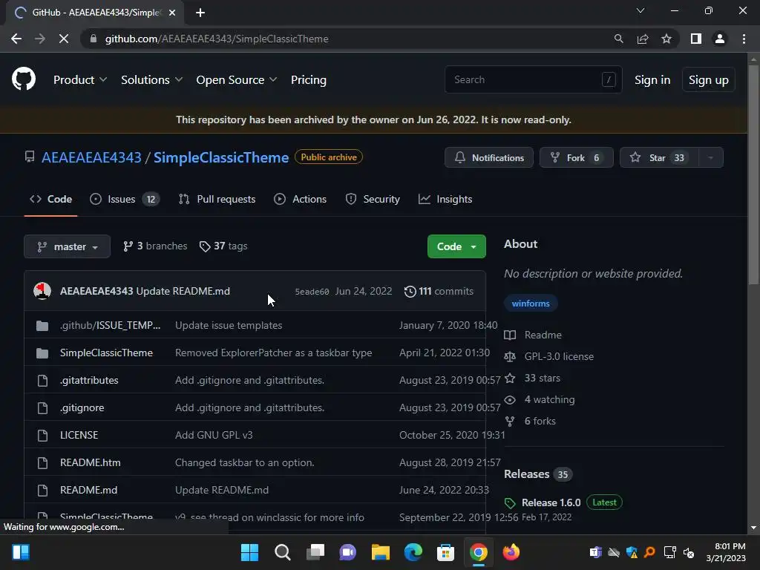Open the Chrome side panel icon
The height and width of the screenshot is (570, 760).
coord(696,39)
